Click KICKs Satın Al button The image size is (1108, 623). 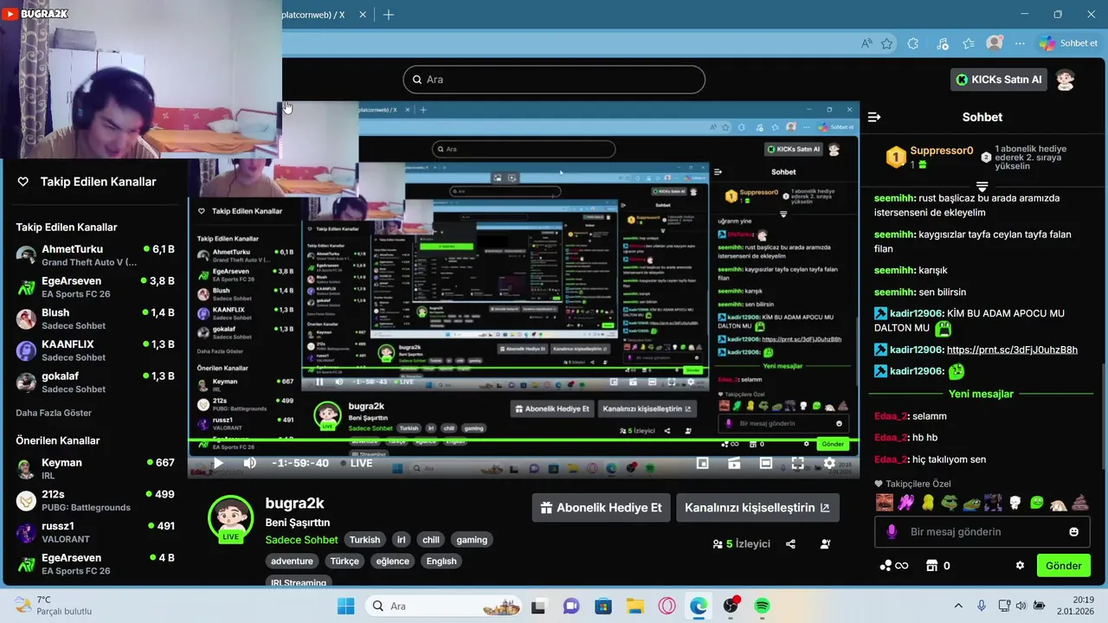[999, 80]
